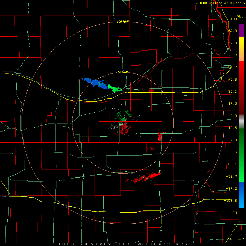
Task: Select the 61.2 legend value
Action: [233, 67]
